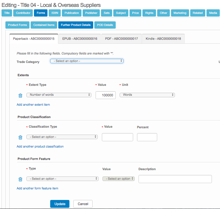Show the POD Details sub-tab
Screen dimensions: 220x209
click(105, 25)
